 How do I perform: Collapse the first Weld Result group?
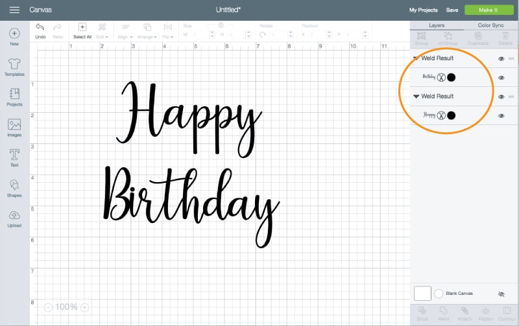pos(416,58)
